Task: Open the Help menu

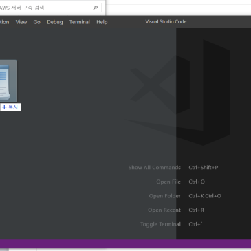Action: 102,22
